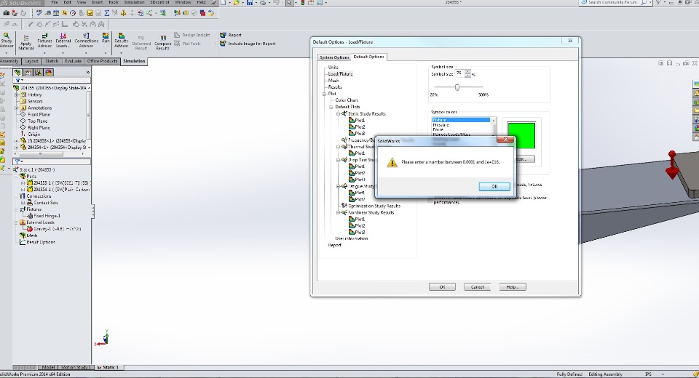
Task: Expand the Annotations node in the feature tree
Action: coord(17,108)
